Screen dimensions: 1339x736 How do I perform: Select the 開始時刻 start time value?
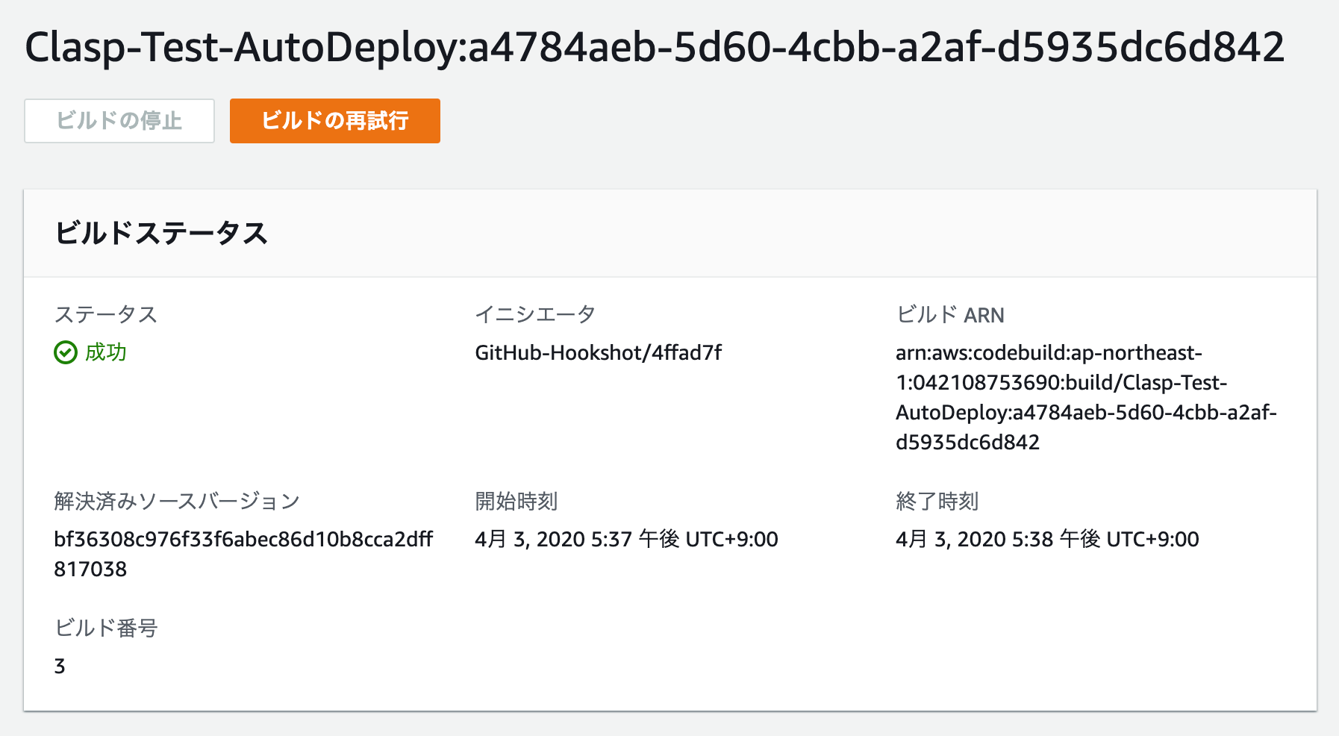[x=625, y=538]
